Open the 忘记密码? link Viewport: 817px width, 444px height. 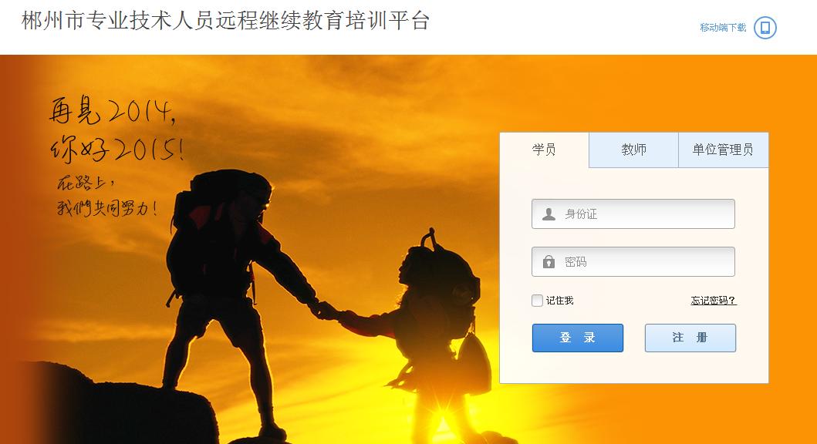714,301
